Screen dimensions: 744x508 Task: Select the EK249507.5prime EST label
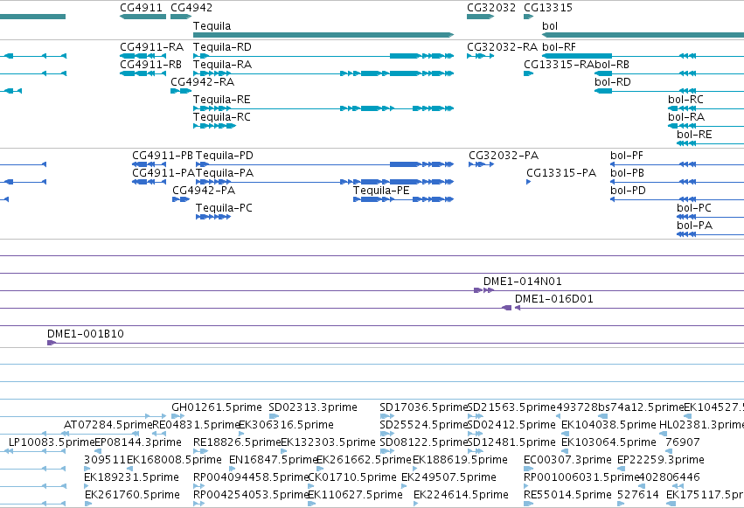448,477
